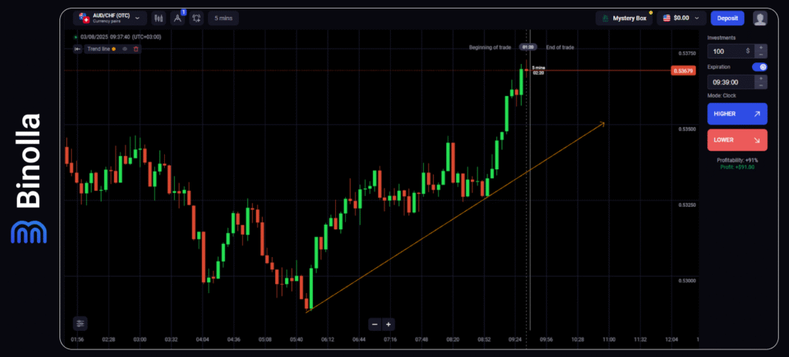
Task: Open the Mystery Box
Action: click(625, 18)
